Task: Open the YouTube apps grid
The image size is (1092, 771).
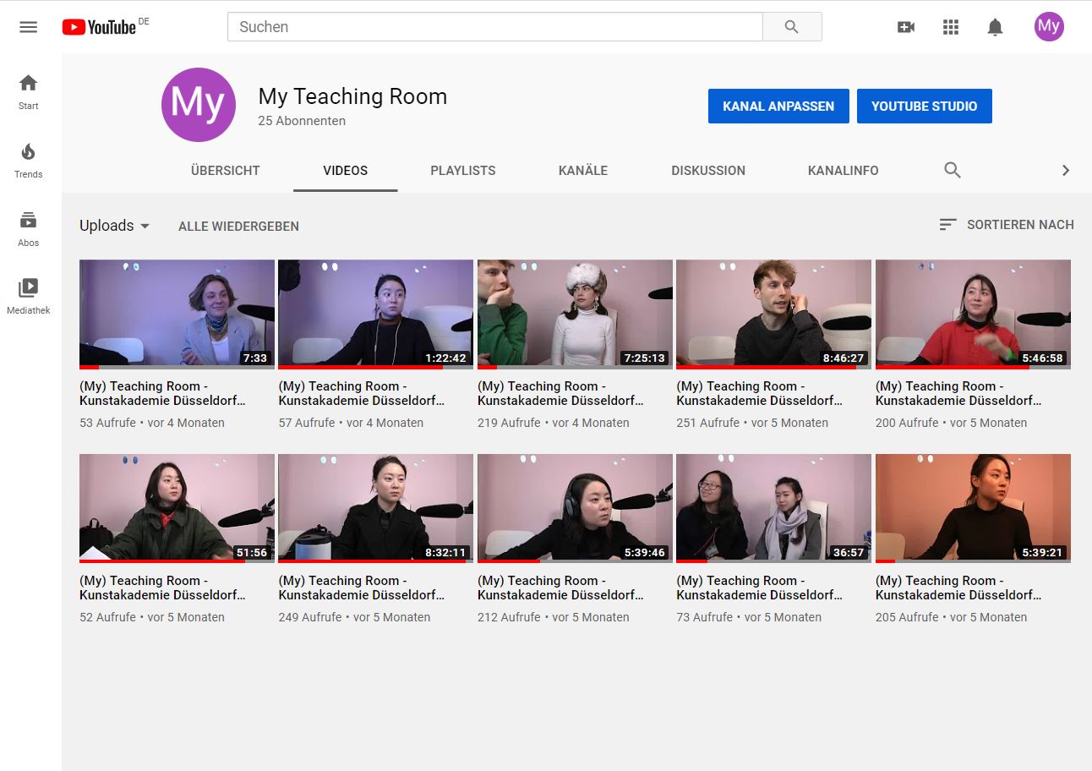Action: point(951,27)
